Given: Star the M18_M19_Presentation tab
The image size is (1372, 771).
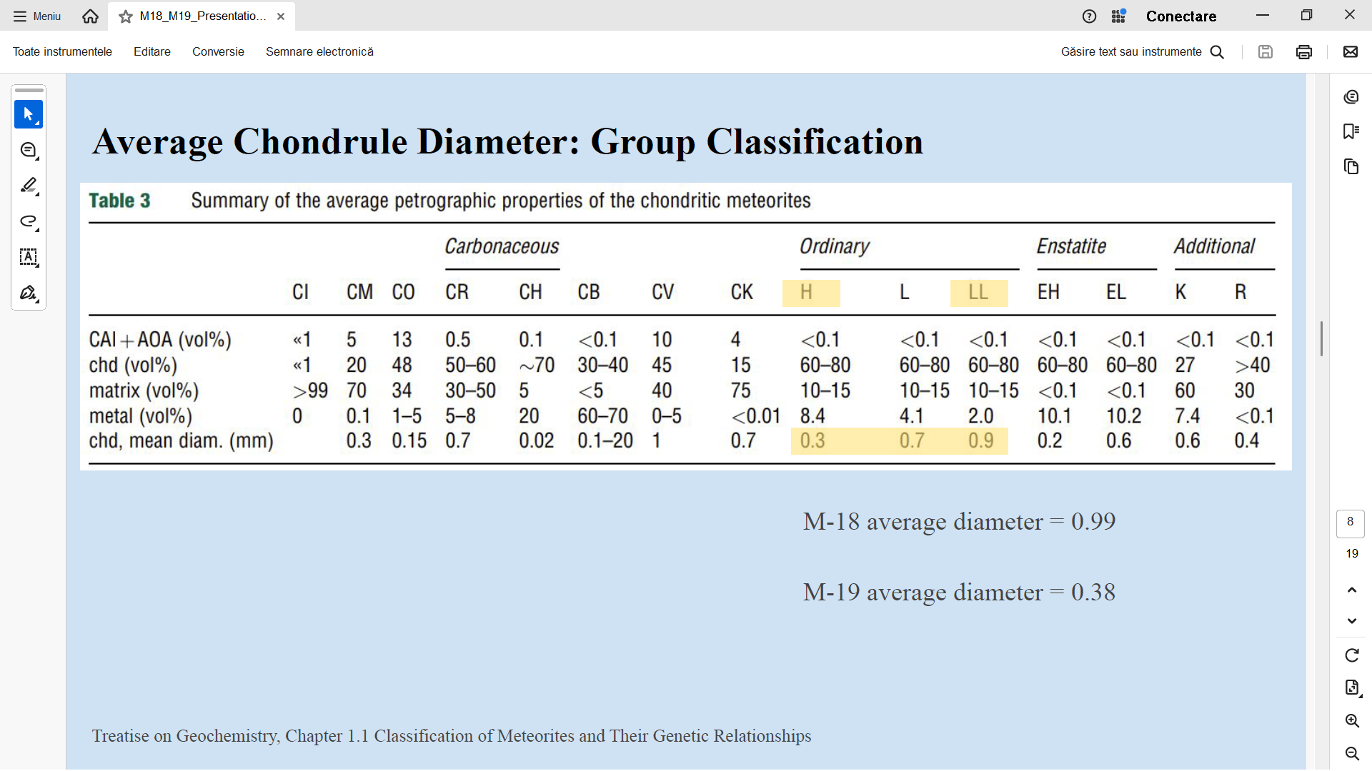Looking at the screenshot, I should pos(126,16).
